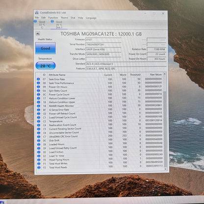Click the Standard field ACS-4
This screenshot has width=204, height=204.
pyautogui.click(x=126, y=64)
